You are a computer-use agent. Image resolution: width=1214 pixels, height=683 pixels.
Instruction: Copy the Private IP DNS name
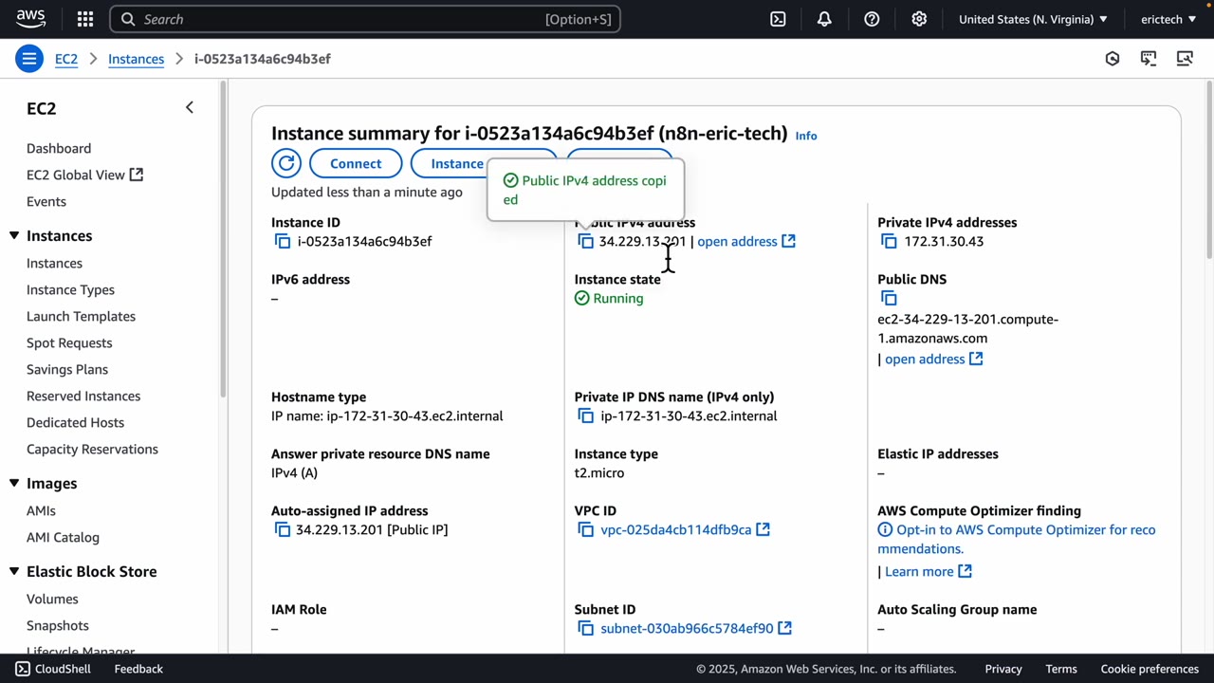click(x=585, y=416)
